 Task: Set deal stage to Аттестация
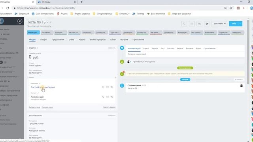(x=183, y=32)
